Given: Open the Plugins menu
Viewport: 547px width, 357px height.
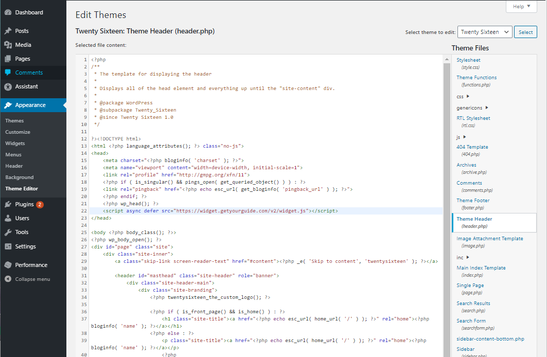Looking at the screenshot, I should [33, 204].
